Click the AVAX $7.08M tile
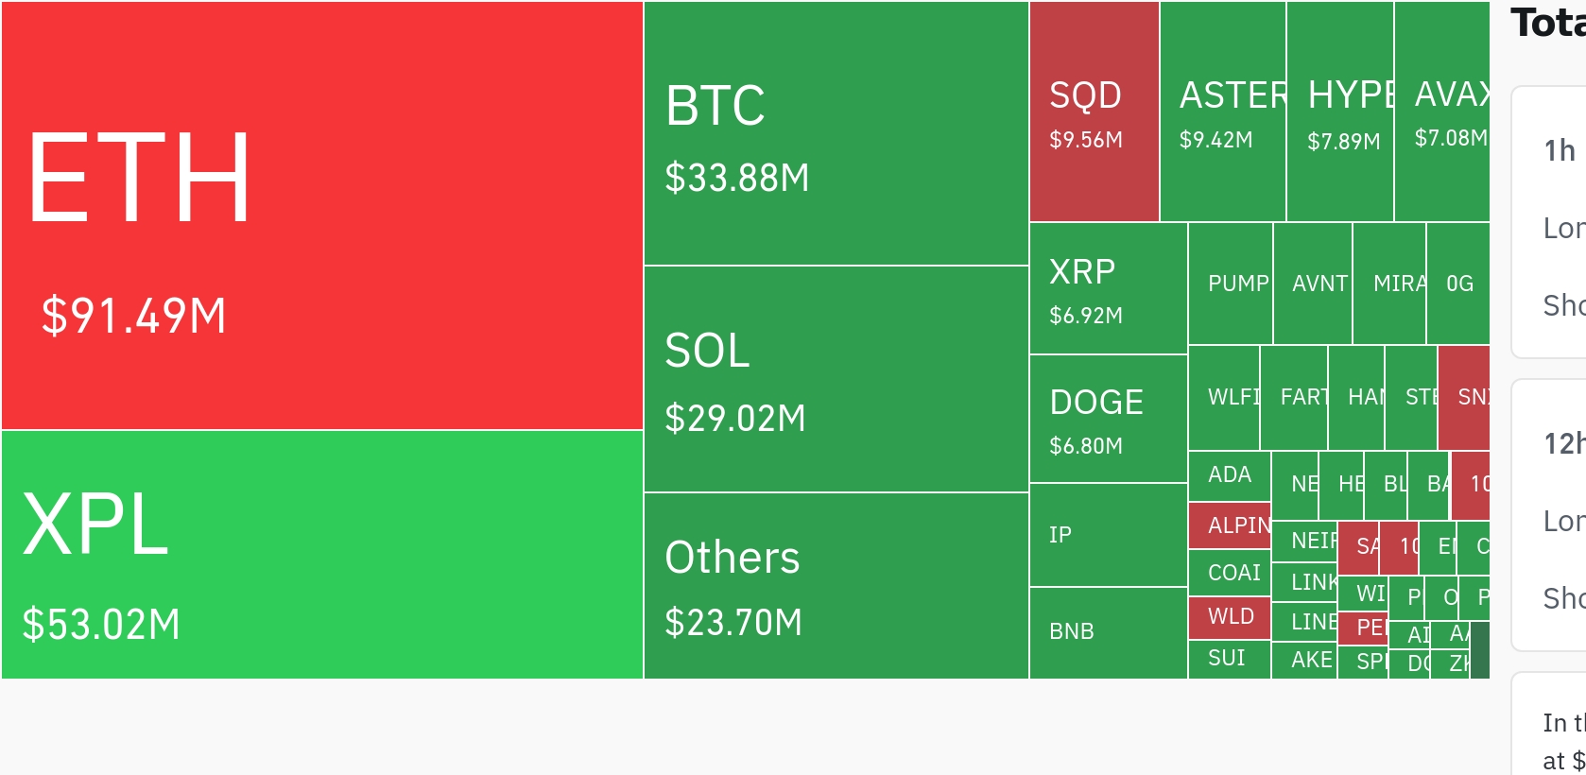Viewport: 1586px width, 775px height. (1441, 112)
